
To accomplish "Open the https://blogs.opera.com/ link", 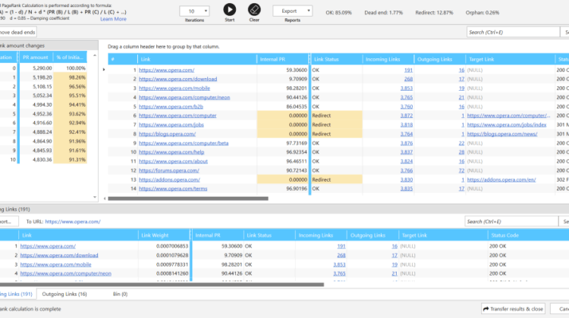I will point(168,134).
